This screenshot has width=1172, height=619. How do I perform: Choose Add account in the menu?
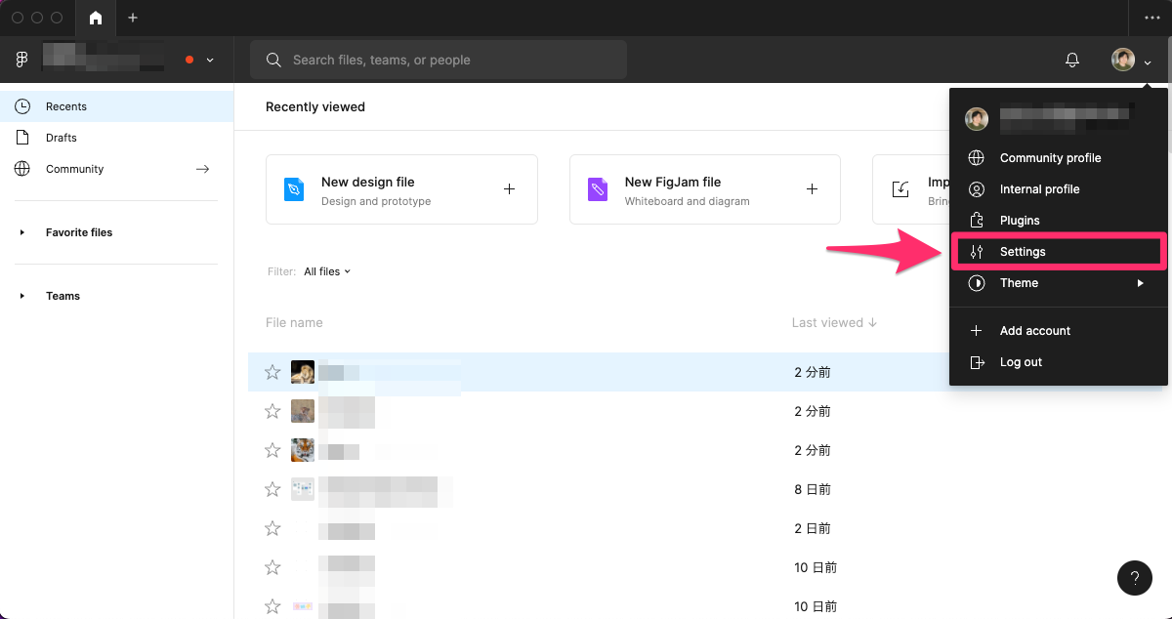[1034, 331]
